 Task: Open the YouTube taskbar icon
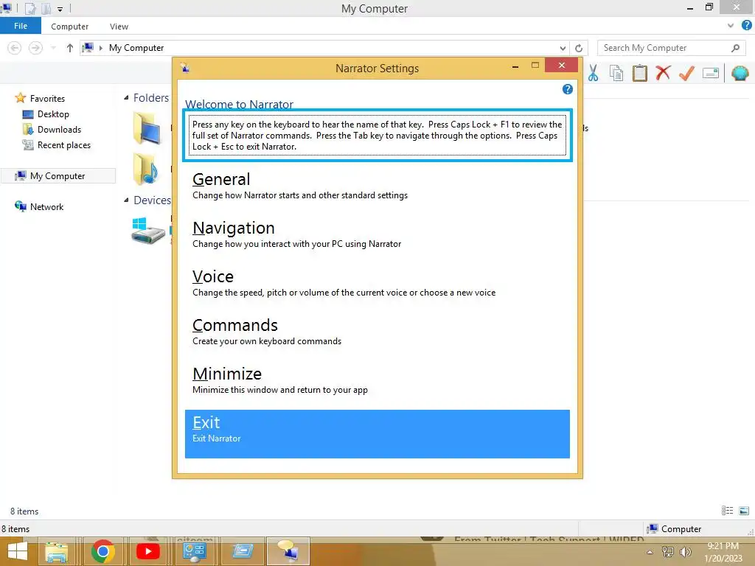pyautogui.click(x=148, y=551)
